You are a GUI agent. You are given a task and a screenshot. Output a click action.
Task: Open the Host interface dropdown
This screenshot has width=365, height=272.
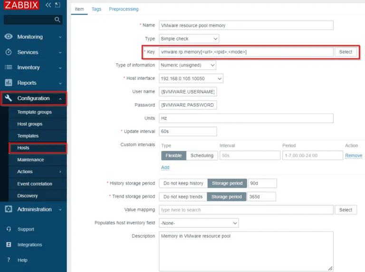tap(191, 78)
